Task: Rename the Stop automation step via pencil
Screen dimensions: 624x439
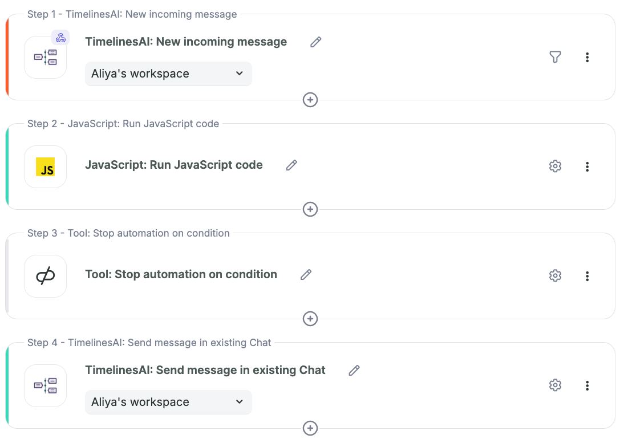Action: [x=305, y=275]
